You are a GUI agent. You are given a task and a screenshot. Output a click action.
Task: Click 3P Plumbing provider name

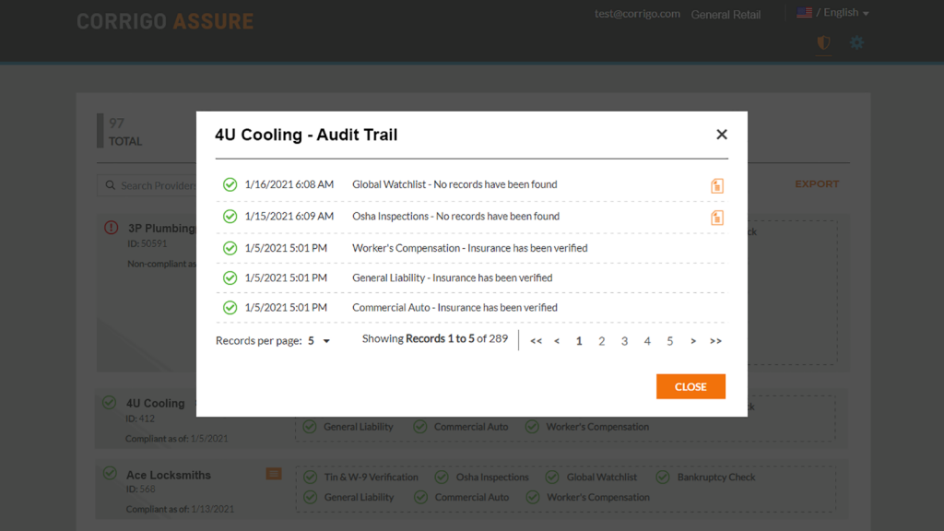pos(161,229)
